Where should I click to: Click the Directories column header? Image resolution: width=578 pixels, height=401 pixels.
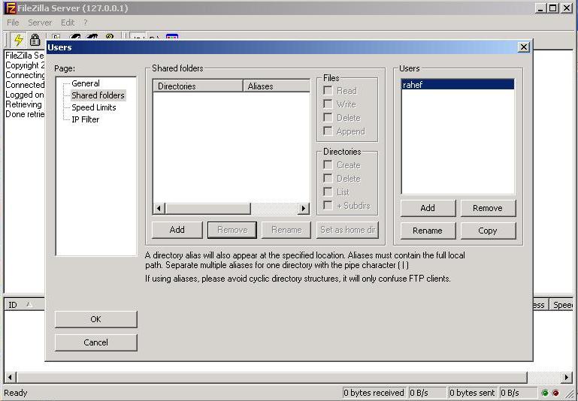pyautogui.click(x=198, y=86)
